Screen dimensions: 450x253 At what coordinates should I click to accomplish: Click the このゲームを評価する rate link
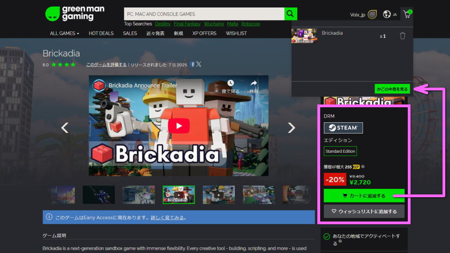(x=106, y=65)
